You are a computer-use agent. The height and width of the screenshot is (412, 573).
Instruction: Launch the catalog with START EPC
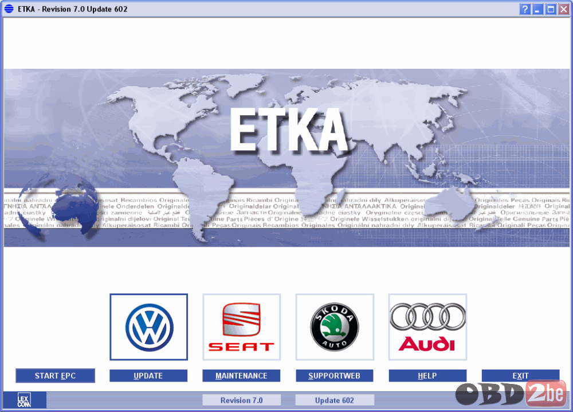point(55,376)
